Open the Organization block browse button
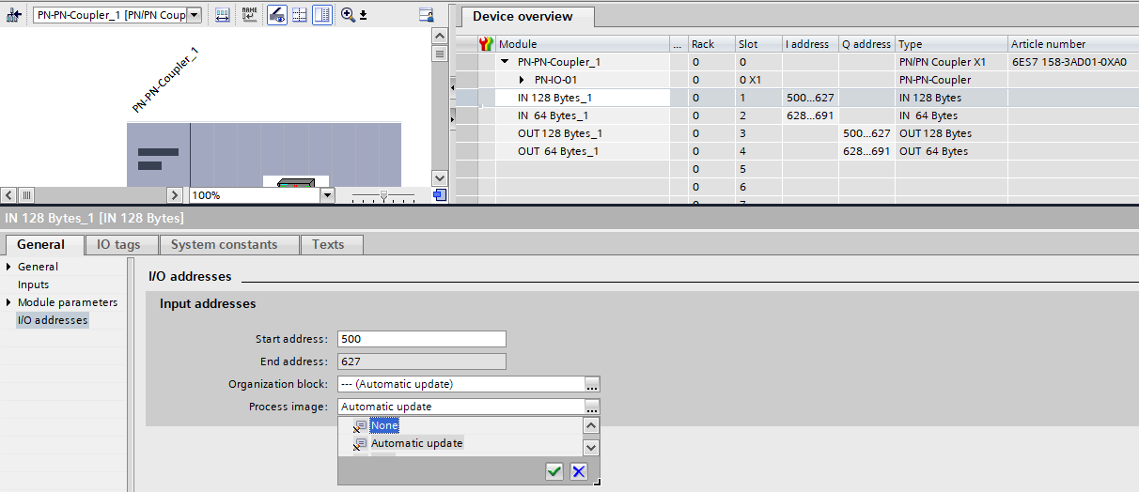The image size is (1139, 492). click(591, 384)
